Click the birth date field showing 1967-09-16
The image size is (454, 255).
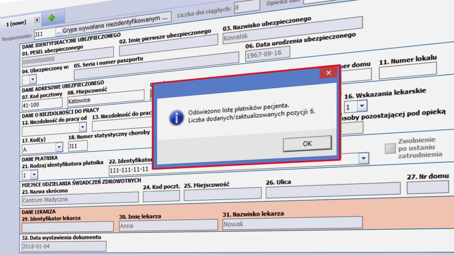point(267,54)
